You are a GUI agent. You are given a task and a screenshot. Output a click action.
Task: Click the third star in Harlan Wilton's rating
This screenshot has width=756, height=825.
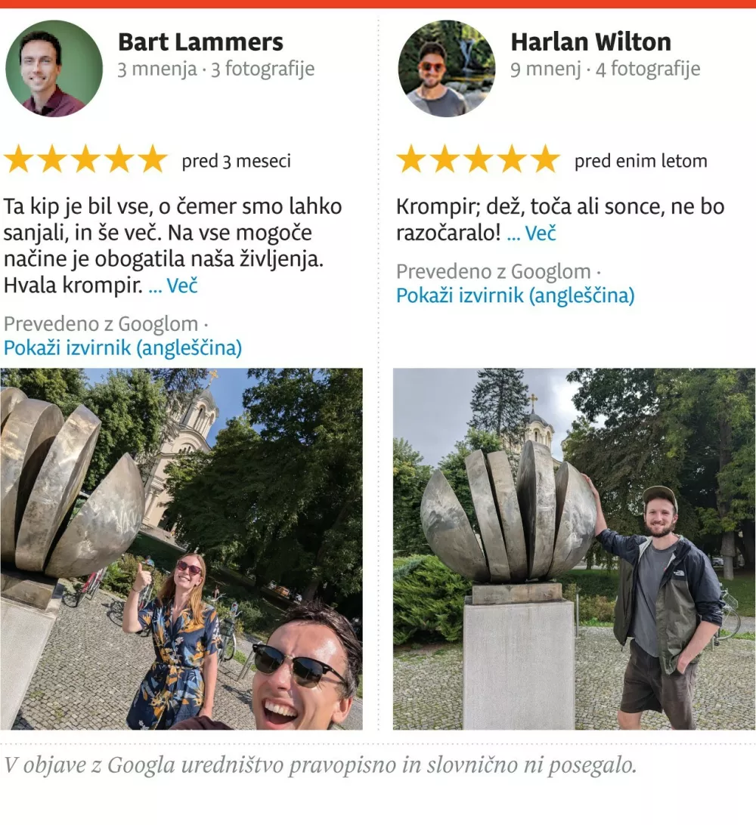tap(478, 159)
